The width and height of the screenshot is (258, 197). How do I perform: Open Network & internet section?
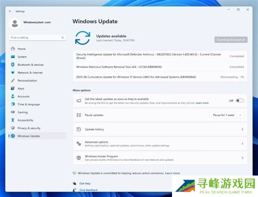point(30,73)
